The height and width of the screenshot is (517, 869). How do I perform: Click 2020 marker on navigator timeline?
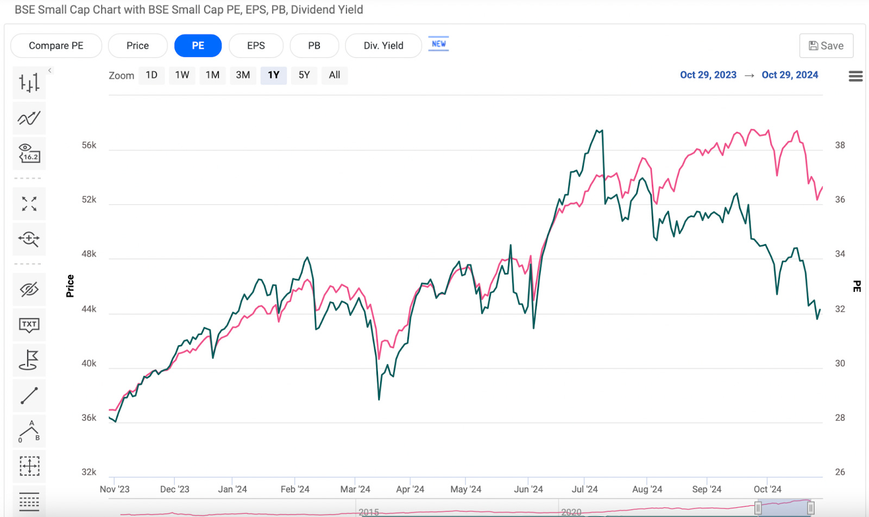(571, 512)
